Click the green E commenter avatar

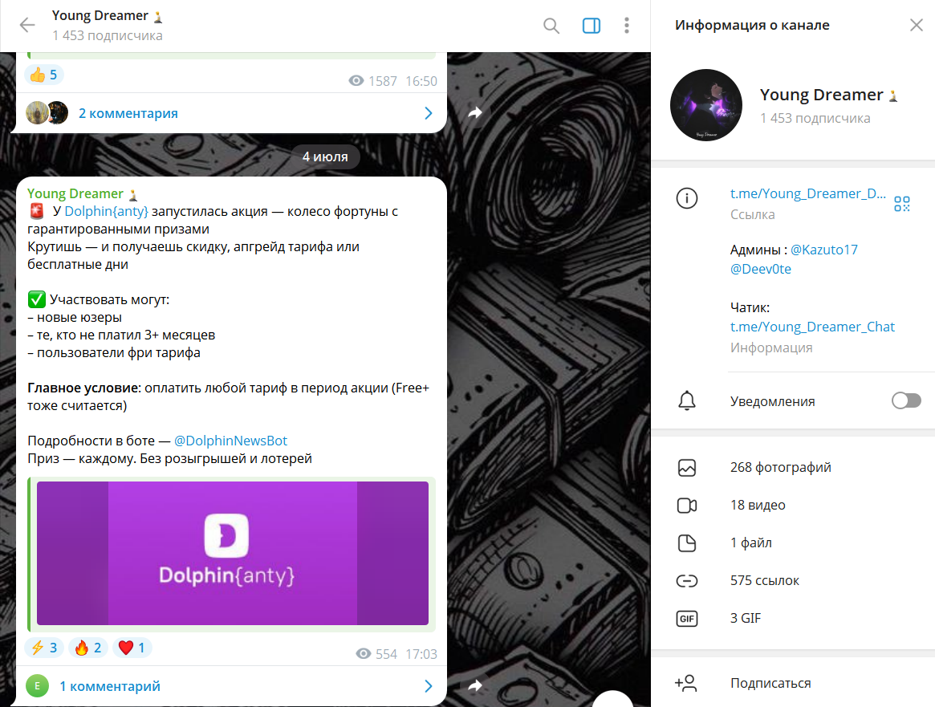[37, 686]
